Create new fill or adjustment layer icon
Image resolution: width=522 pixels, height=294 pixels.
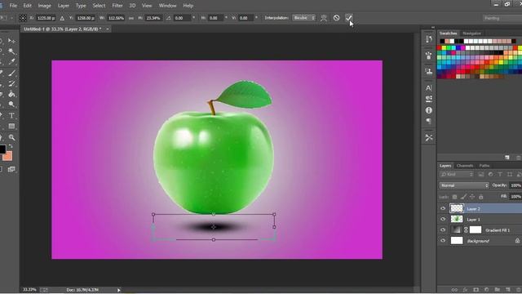tap(486, 290)
